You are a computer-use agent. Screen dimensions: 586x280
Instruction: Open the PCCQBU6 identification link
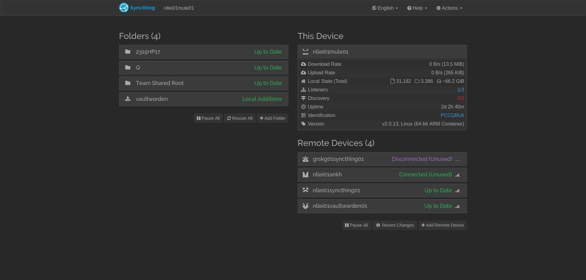452,115
